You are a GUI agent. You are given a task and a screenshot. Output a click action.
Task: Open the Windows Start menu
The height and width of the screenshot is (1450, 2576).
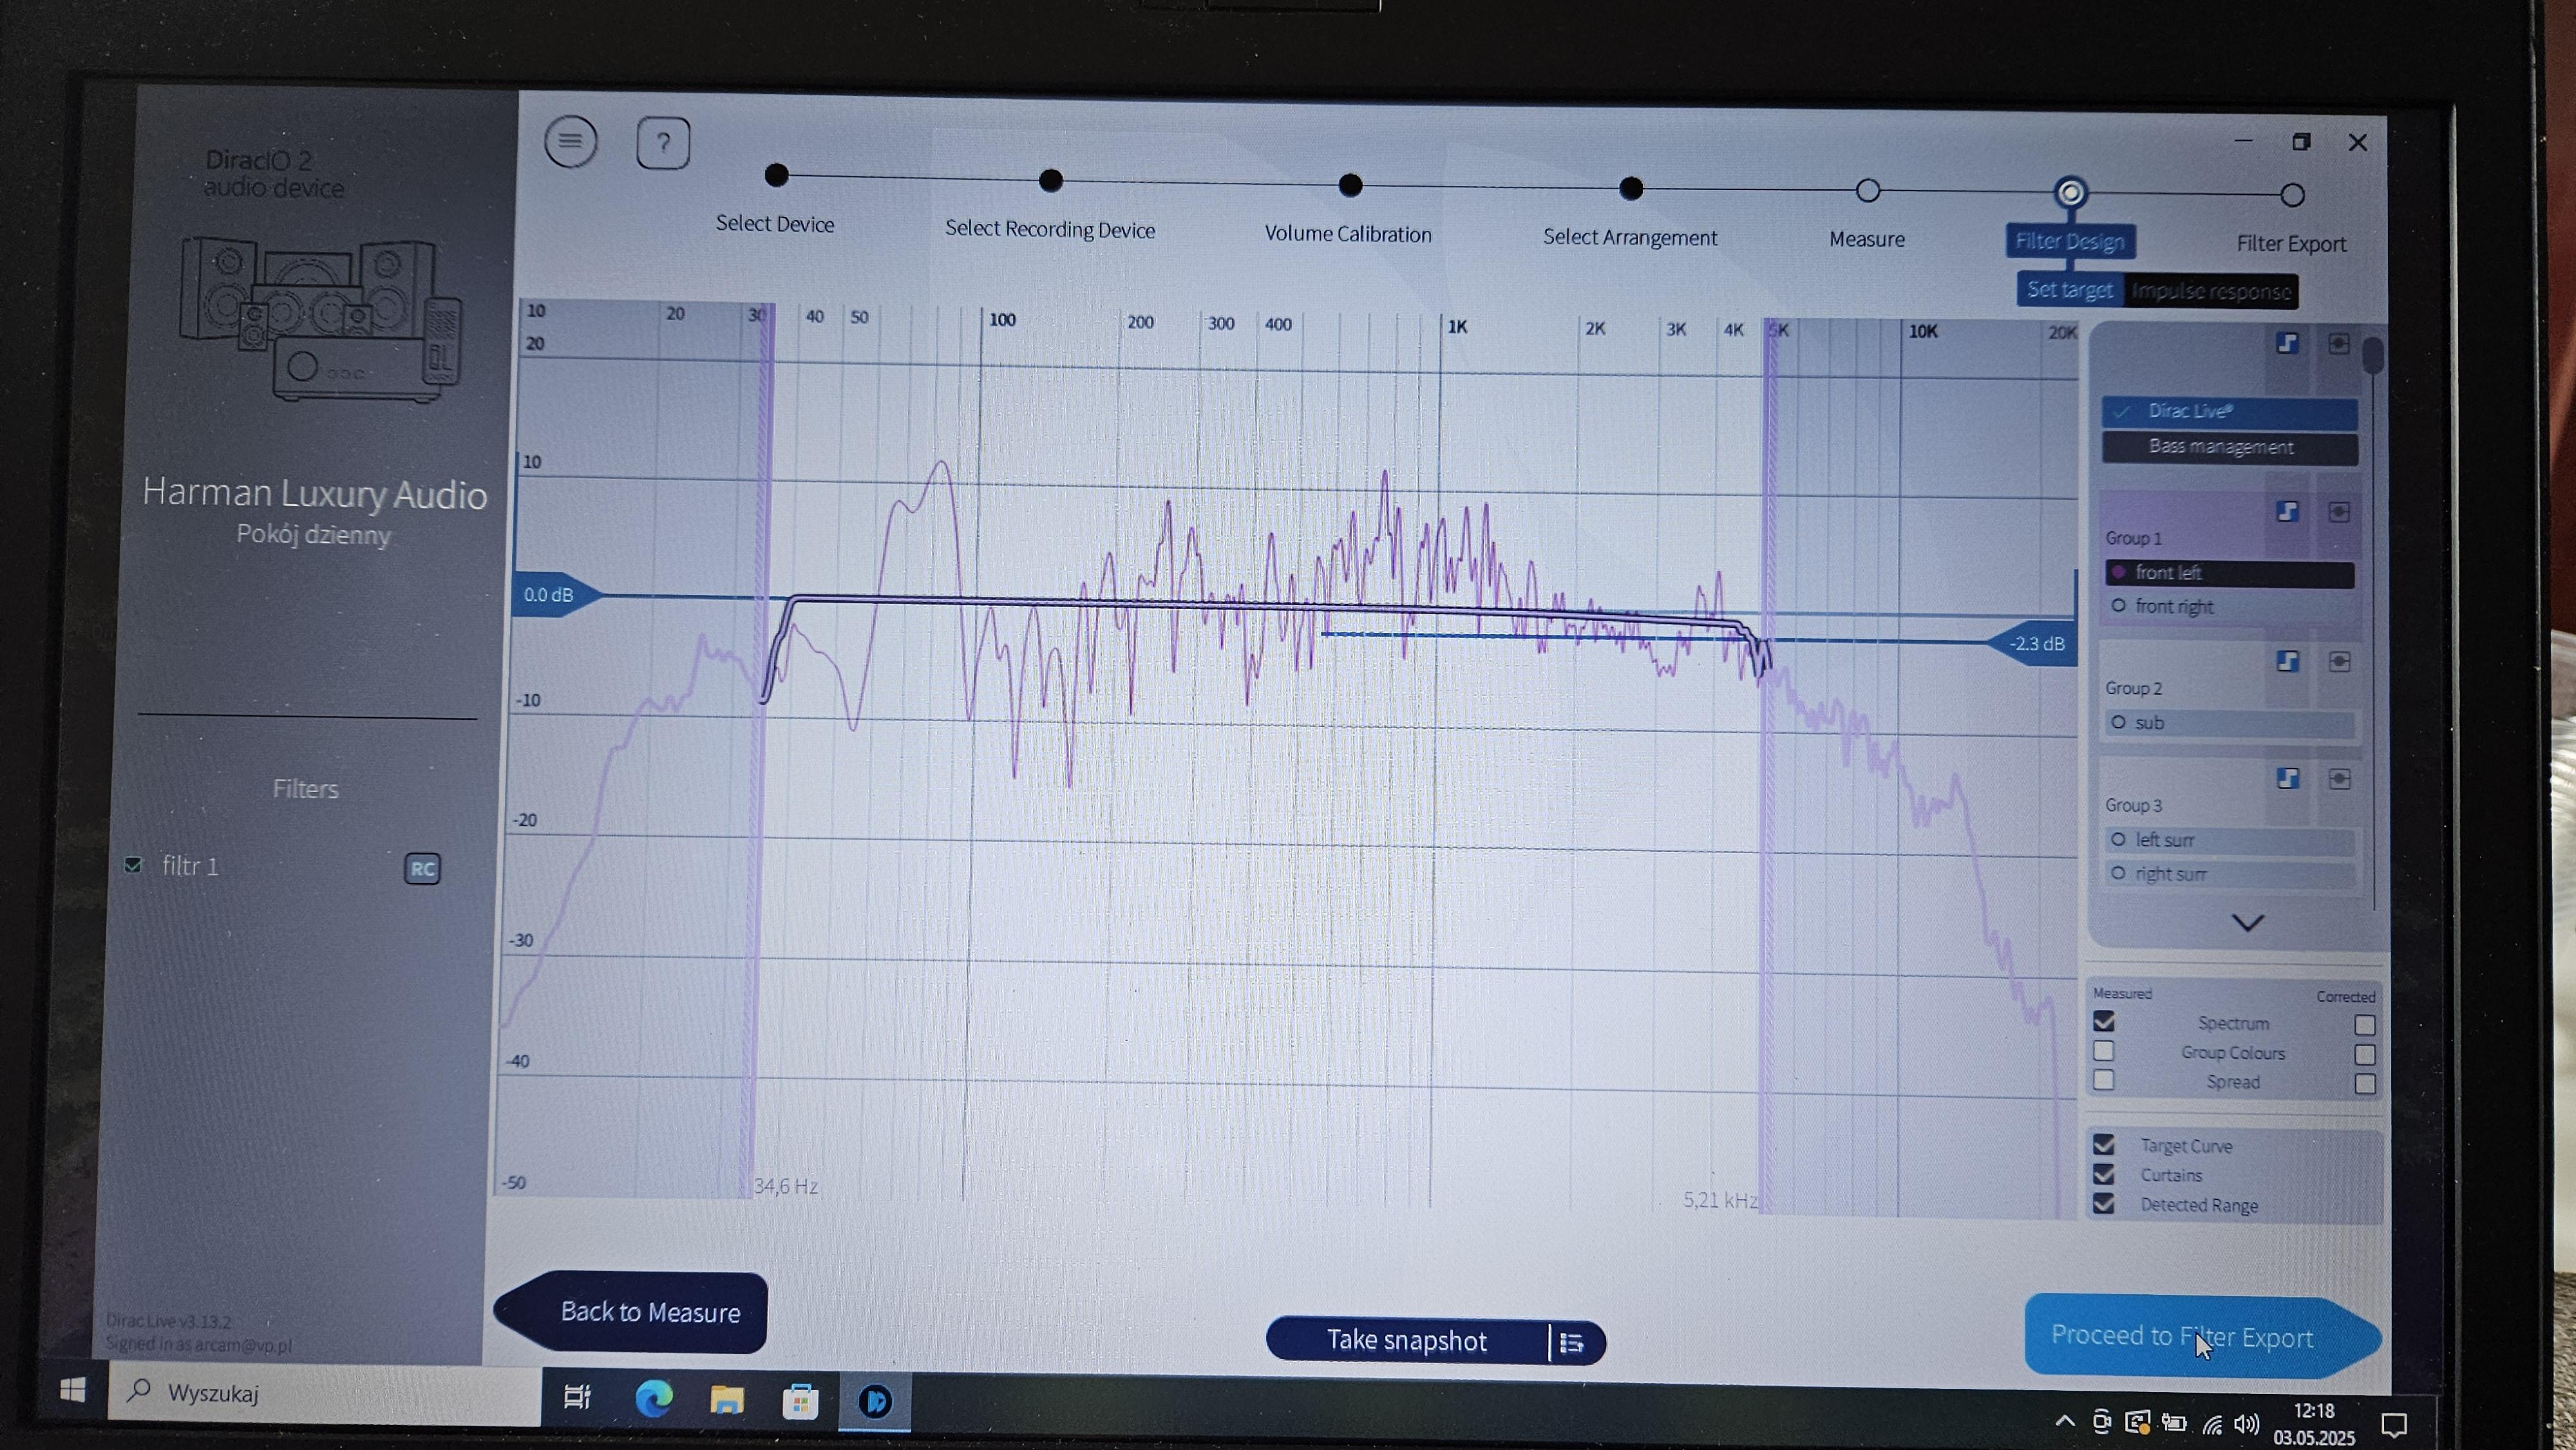tap(72, 1391)
